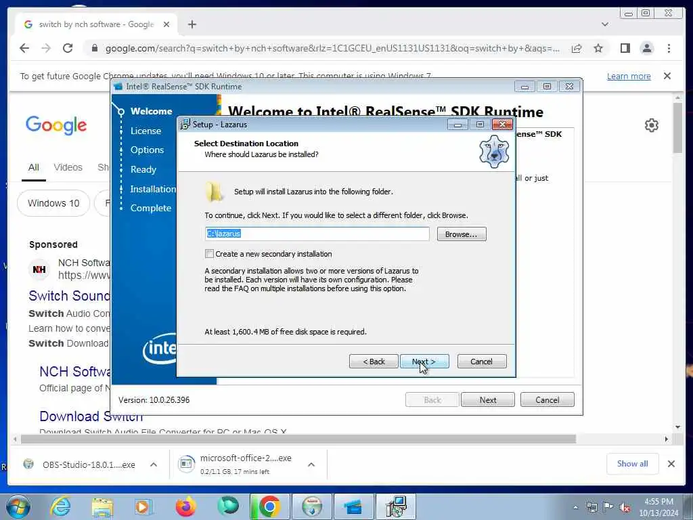
Task: Check Create a new secondary installation
Action: tap(210, 254)
